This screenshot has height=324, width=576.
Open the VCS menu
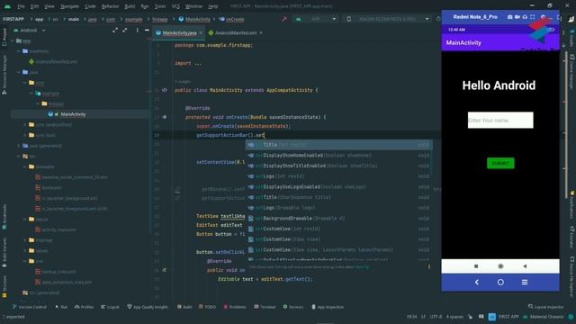pos(175,6)
